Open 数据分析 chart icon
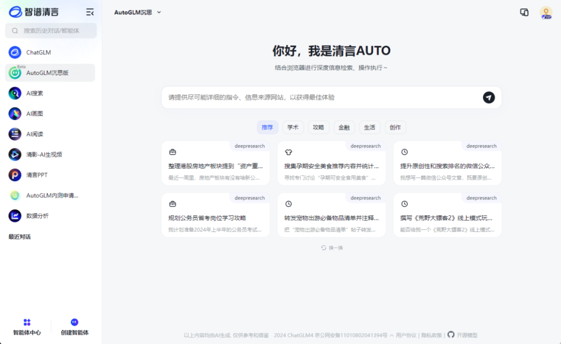Screen dimensions: 561x344 pos(15,216)
